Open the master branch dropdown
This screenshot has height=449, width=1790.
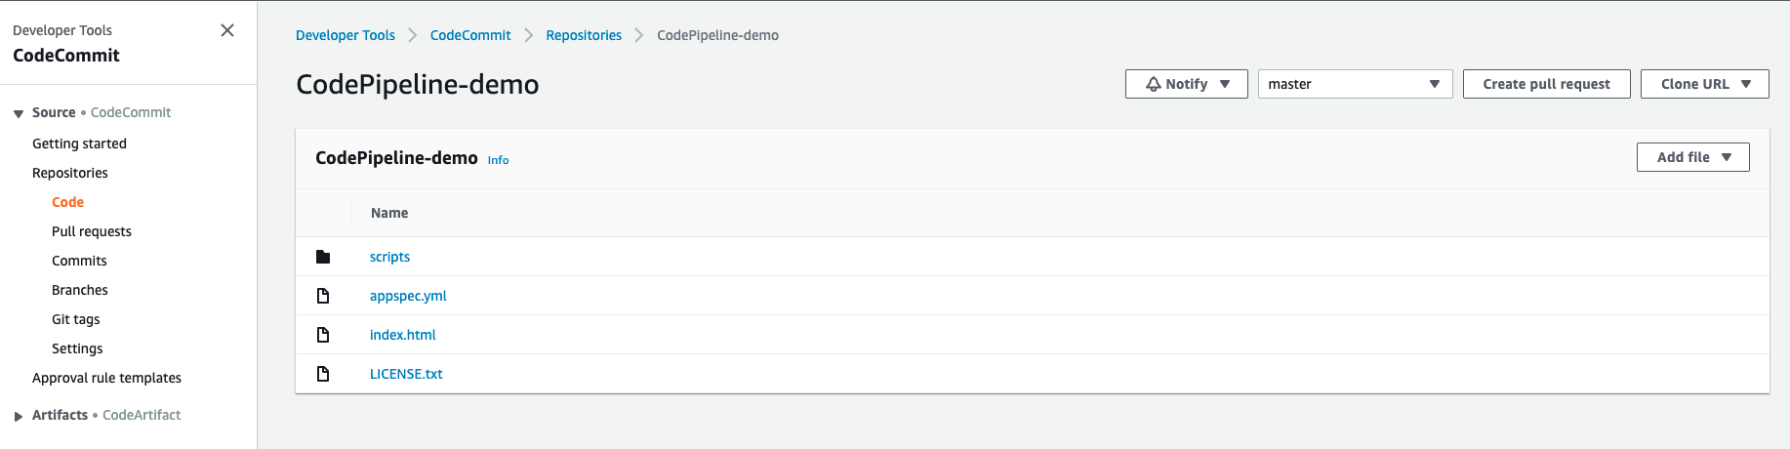coord(1355,84)
